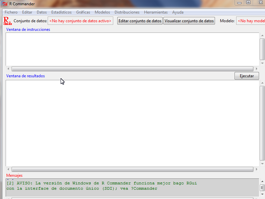Click the active dataset selector button
Viewport: 265px width, 199px height.
click(x=80, y=21)
